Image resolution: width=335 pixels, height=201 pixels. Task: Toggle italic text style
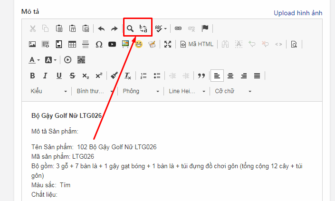coord(46,76)
